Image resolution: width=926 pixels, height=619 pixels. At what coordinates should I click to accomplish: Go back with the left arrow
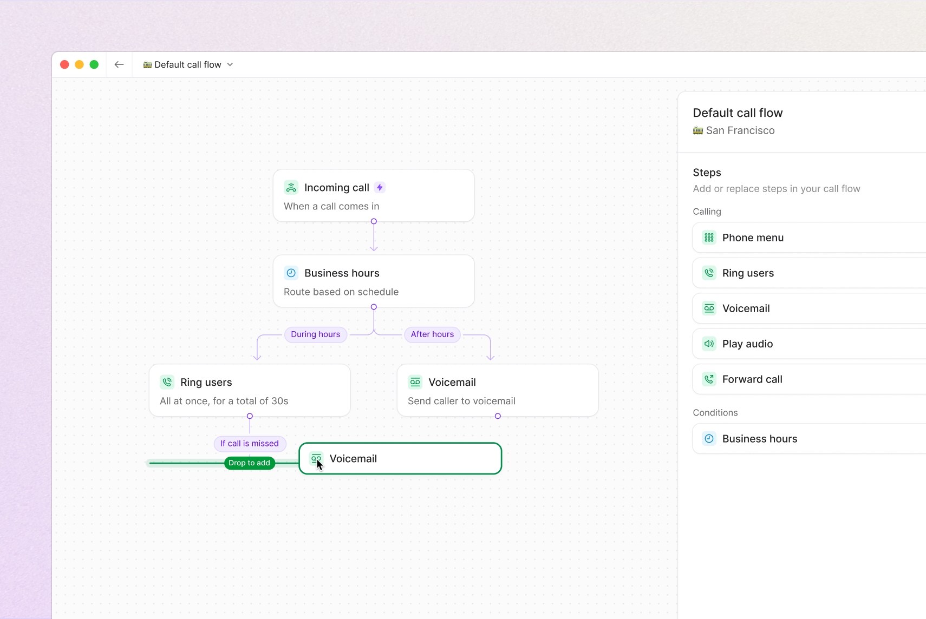(x=119, y=64)
